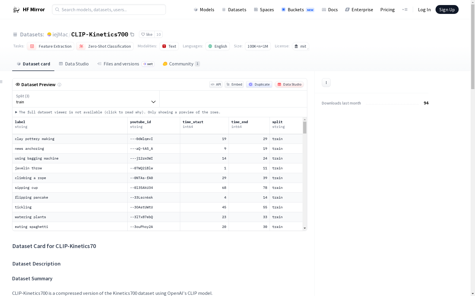Click the Downloads last month value 94
The width and height of the screenshot is (475, 296).
[x=426, y=103]
